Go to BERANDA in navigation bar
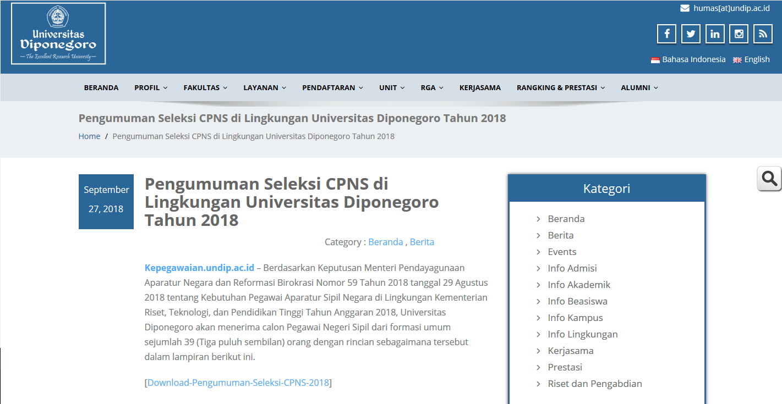Screen dimensions: 782x404 click(101, 87)
